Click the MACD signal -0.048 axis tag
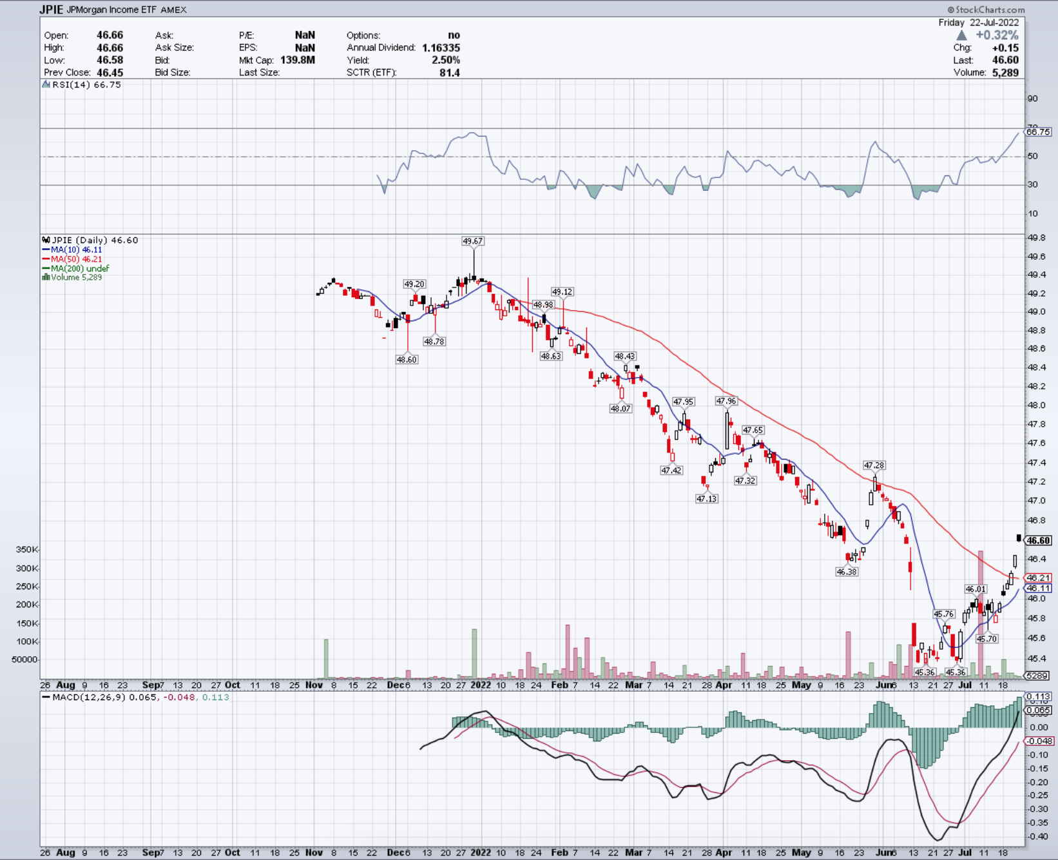The width and height of the screenshot is (1058, 860). coord(1039,741)
